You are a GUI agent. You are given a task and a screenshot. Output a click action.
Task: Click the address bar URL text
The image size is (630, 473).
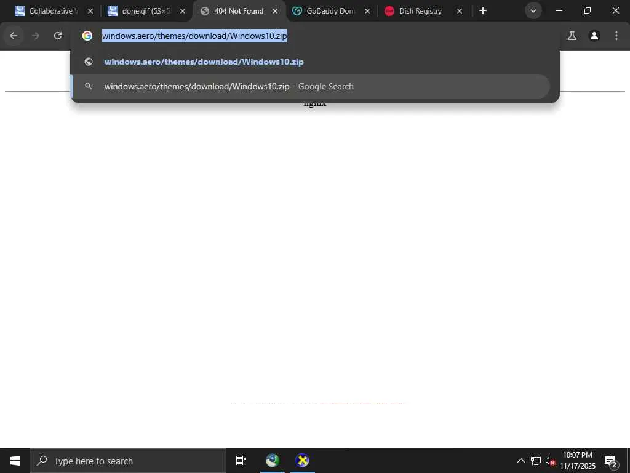[194, 36]
